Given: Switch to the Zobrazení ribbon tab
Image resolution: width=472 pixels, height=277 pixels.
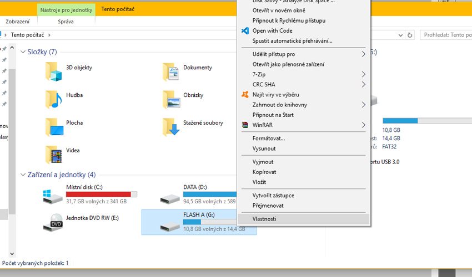Looking at the screenshot, I should tap(18, 22).
